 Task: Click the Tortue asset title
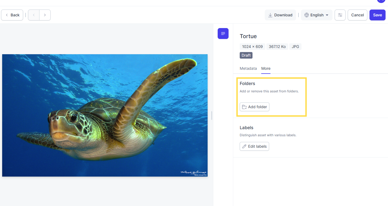pos(248,36)
